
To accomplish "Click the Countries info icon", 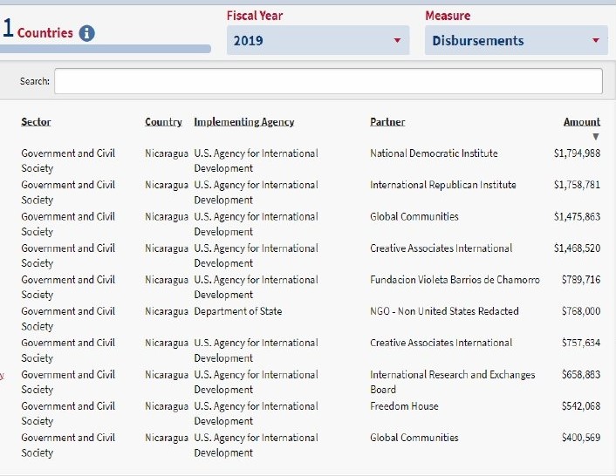I will pyautogui.click(x=87, y=33).
